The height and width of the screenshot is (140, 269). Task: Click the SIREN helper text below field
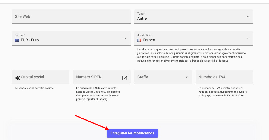tap(97, 94)
